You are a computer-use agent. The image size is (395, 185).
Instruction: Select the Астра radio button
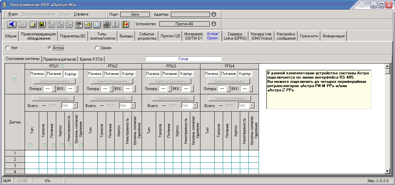click(x=50, y=48)
